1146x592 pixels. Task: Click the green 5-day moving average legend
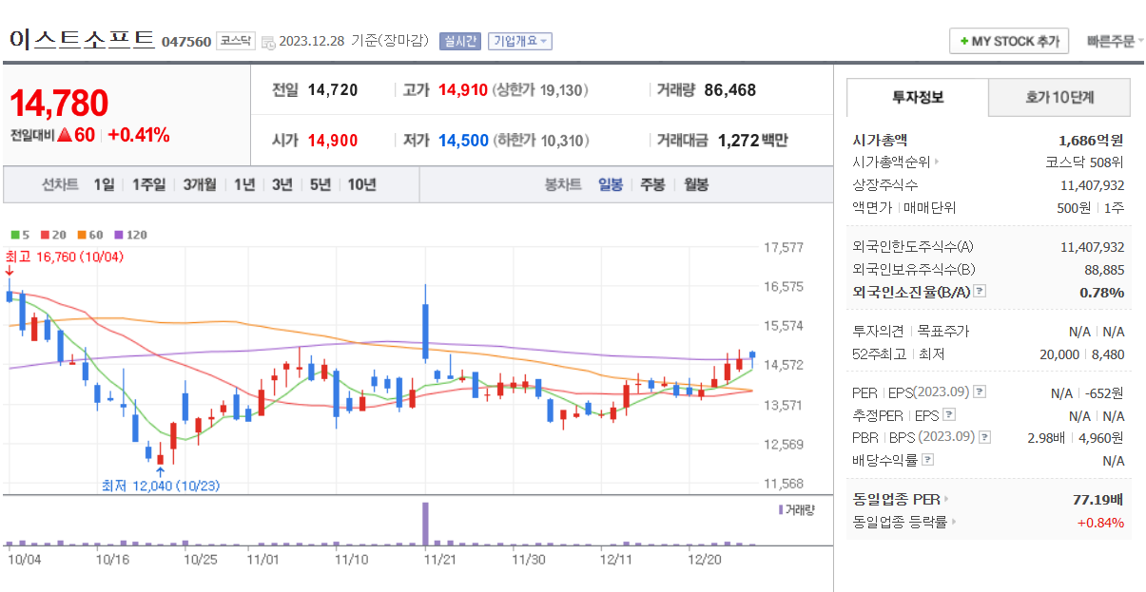coord(20,235)
